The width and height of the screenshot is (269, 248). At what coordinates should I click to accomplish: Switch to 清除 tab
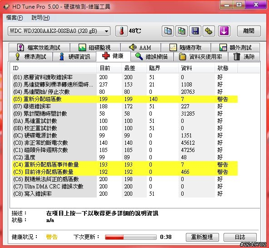(244, 57)
